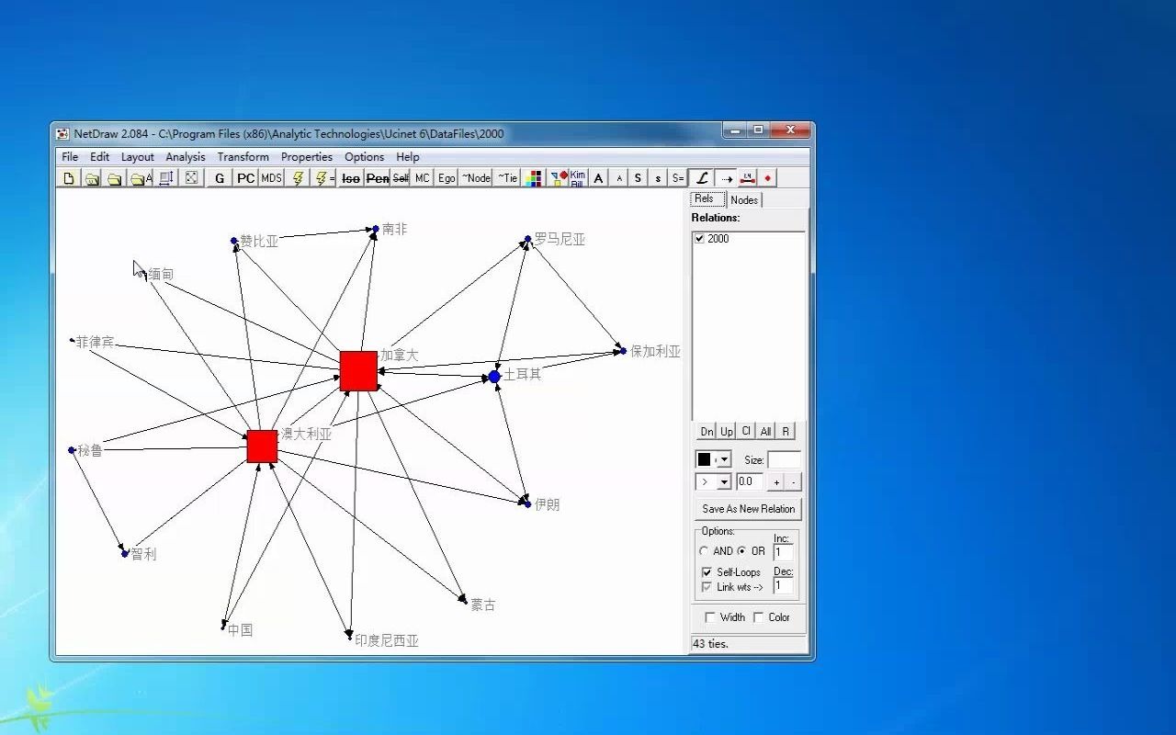Switch to the Nodes tab
The height and width of the screenshot is (735, 1176).
coord(744,200)
